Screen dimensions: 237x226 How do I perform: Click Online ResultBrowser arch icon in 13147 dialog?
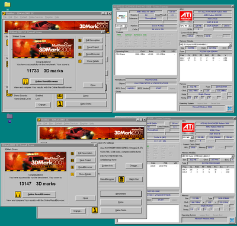pyautogui.click(x=18, y=195)
